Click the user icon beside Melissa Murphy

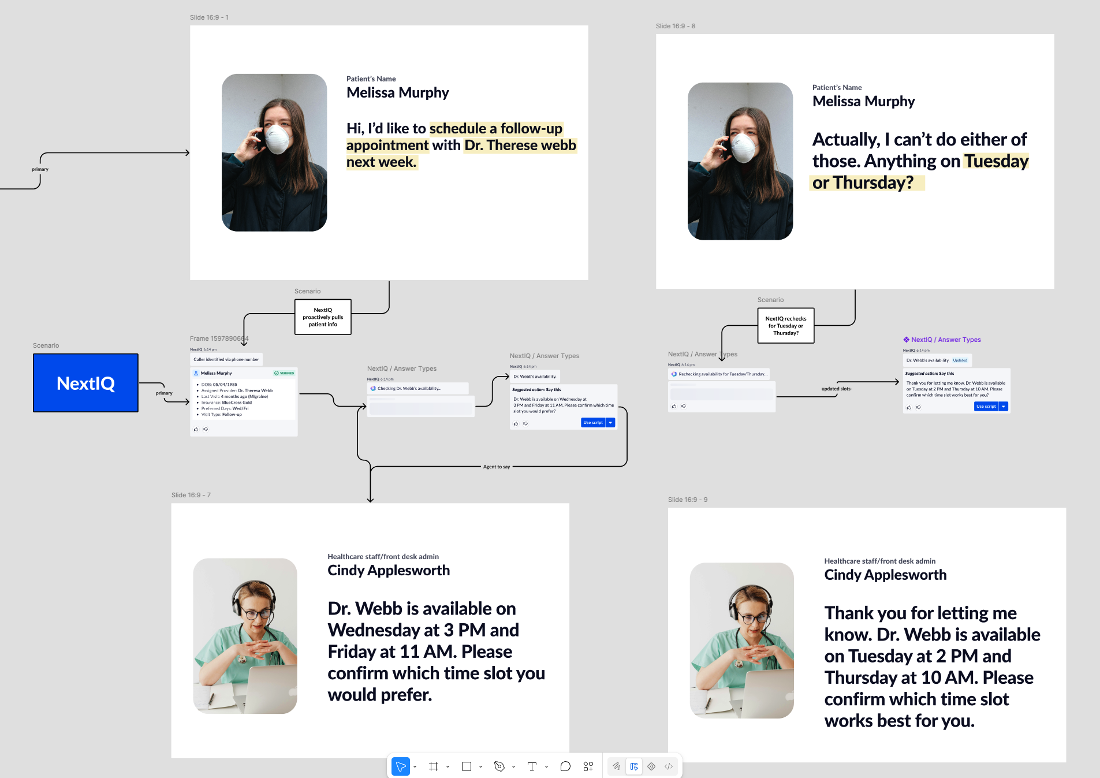[x=196, y=373]
